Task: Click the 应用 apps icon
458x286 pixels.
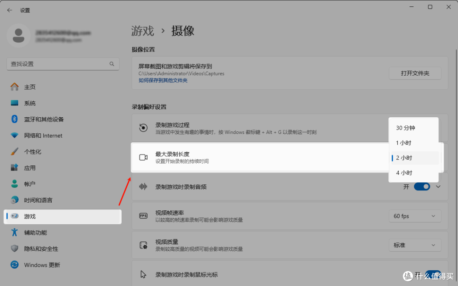Action: [x=14, y=167]
